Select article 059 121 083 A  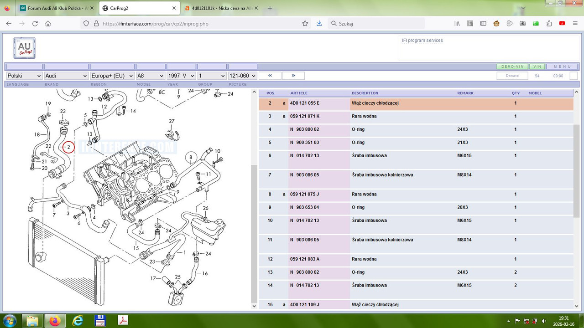(305, 259)
